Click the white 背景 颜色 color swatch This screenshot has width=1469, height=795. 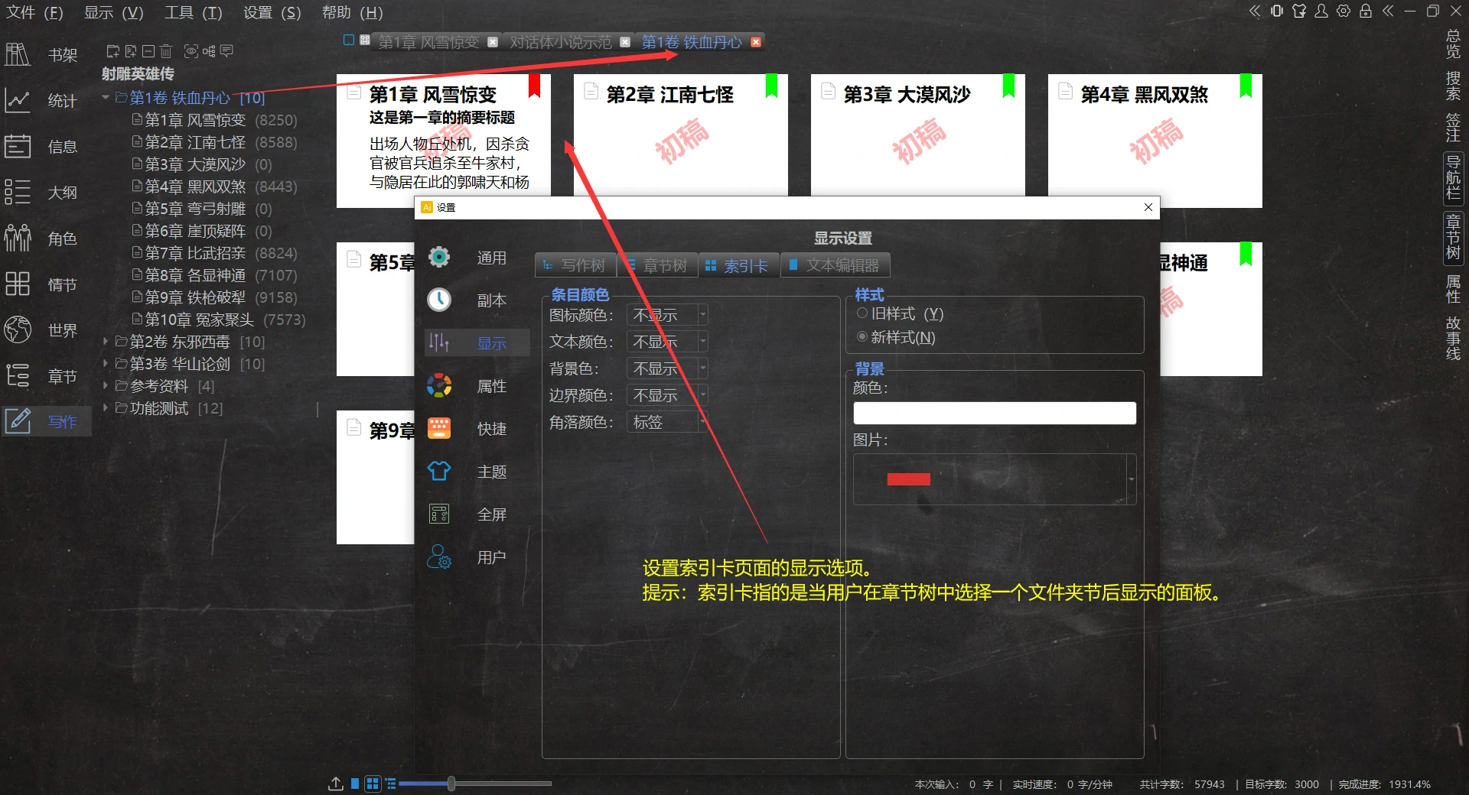click(x=995, y=414)
